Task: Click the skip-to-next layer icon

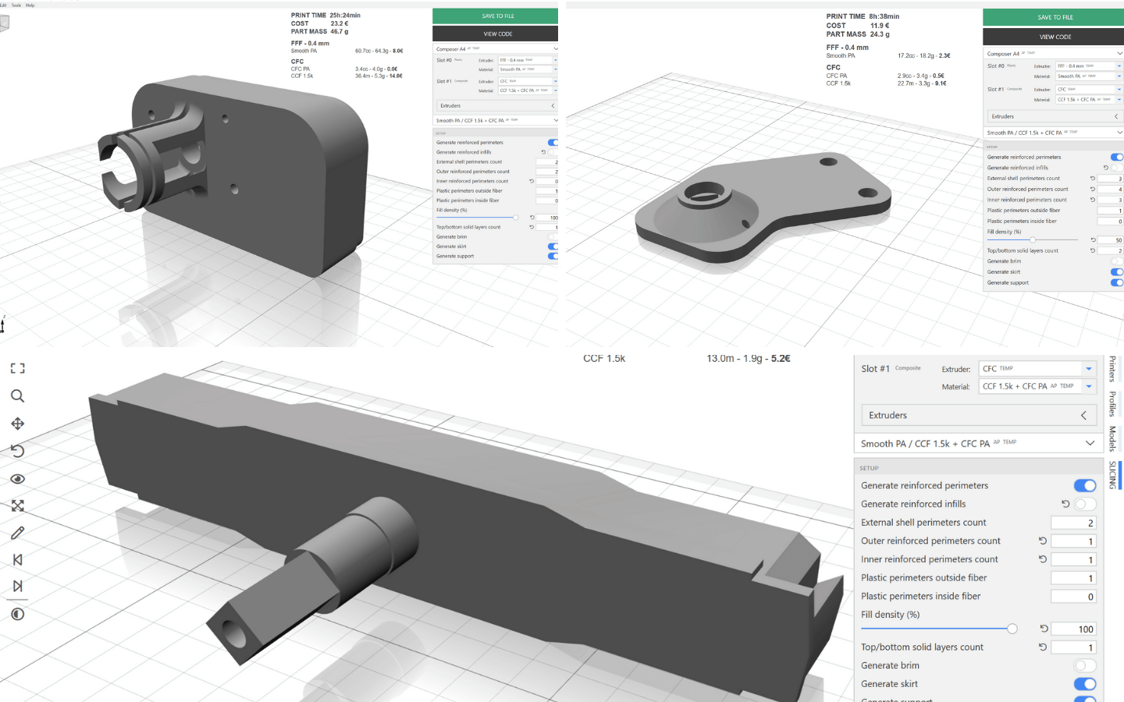Action: (x=17, y=586)
